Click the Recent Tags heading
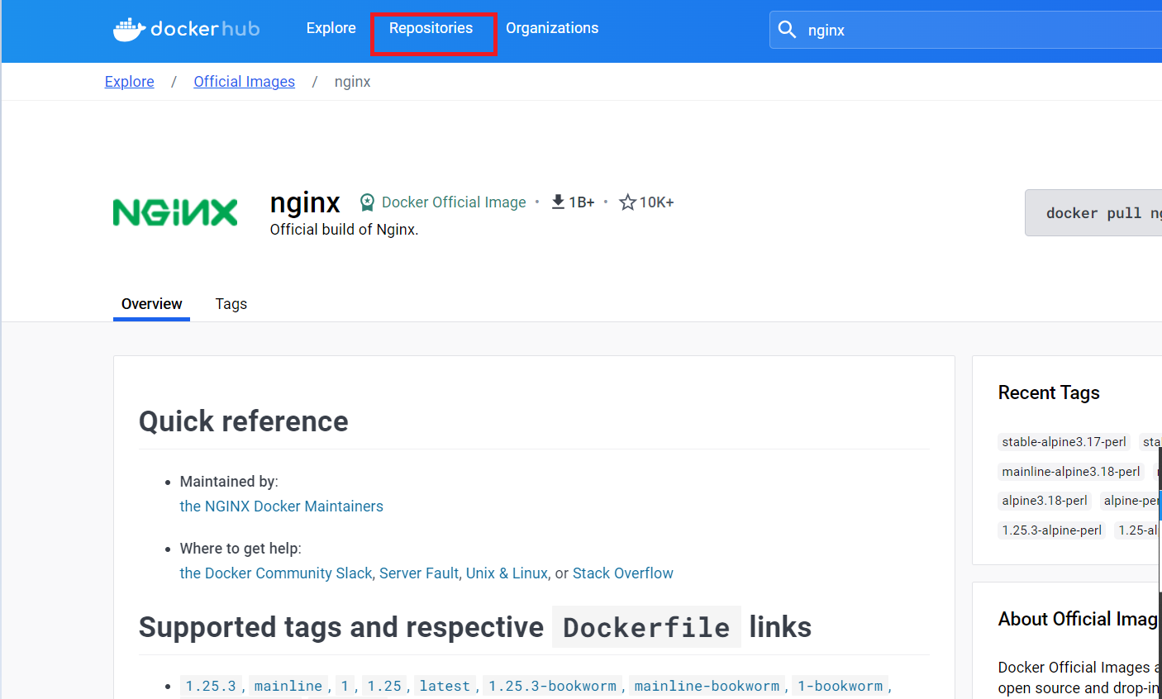This screenshot has width=1162, height=699. coord(1049,392)
